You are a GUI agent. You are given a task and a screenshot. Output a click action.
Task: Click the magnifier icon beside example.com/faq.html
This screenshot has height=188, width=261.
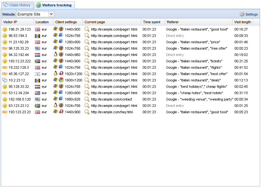point(87,112)
